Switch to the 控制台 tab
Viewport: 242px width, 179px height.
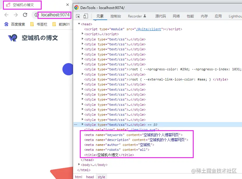[116, 16]
